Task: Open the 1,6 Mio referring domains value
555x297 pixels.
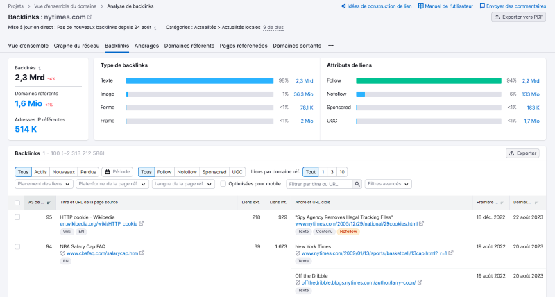Action: 28,103
